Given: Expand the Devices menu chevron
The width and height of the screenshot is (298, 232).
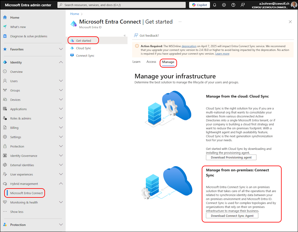Looking at the screenshot, I should tap(61, 99).
